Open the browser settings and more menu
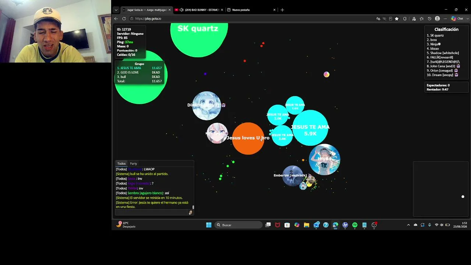Viewport: 471px width, 265px height. (x=445, y=18)
